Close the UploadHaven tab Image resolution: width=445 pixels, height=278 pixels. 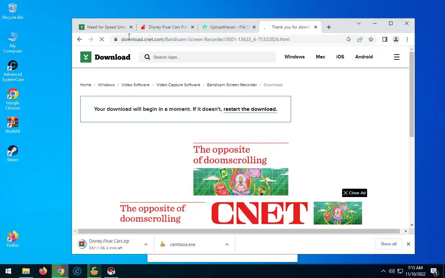(254, 27)
